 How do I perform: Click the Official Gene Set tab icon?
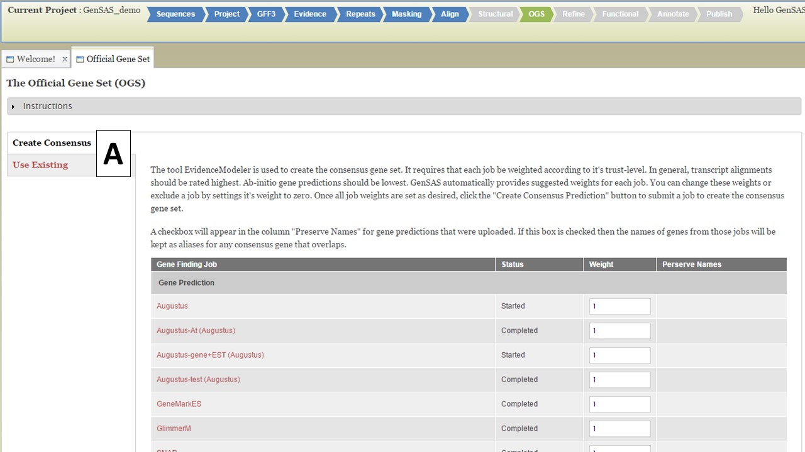click(80, 60)
